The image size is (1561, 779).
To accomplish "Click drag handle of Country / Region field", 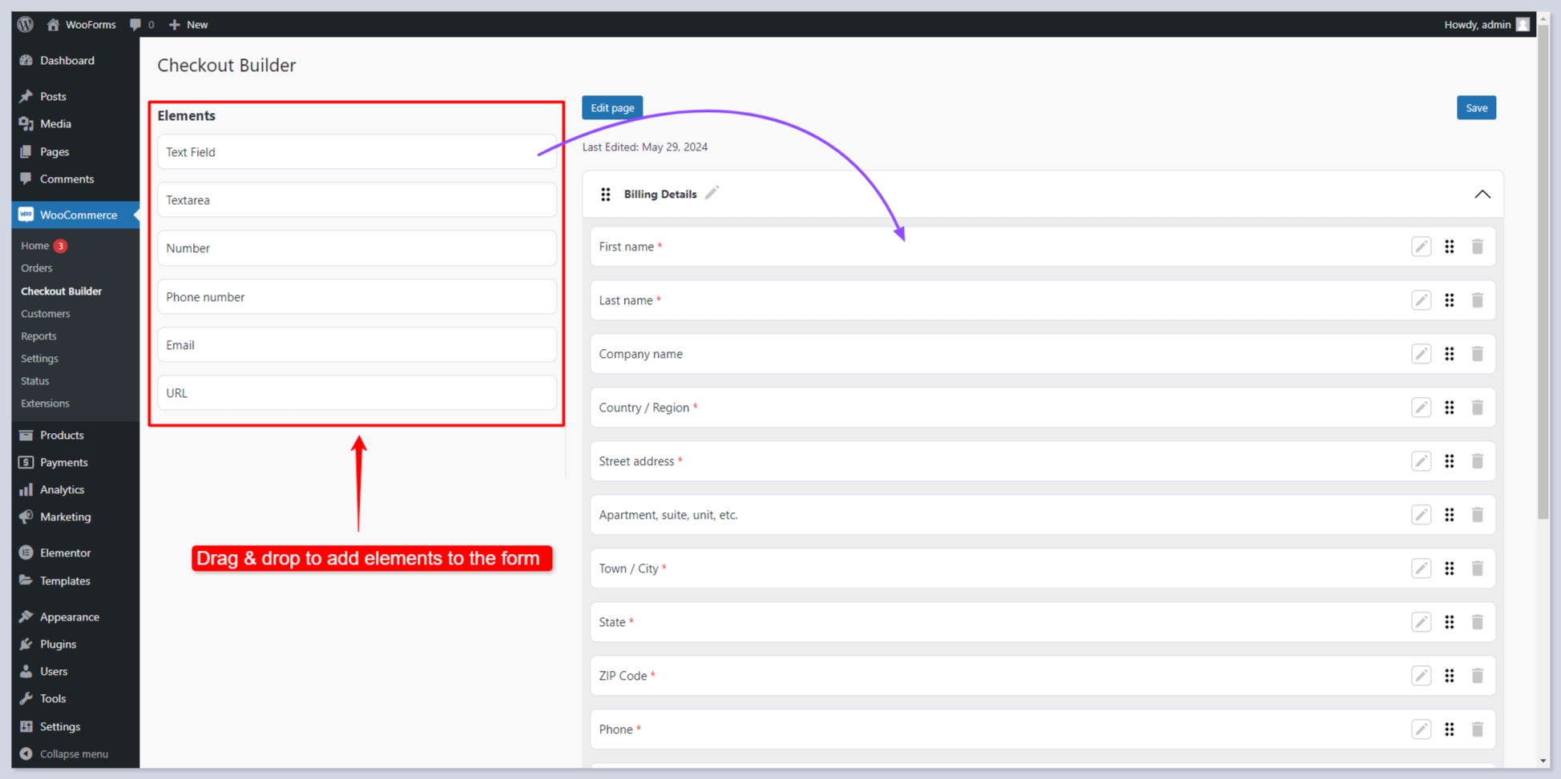I will (1449, 408).
